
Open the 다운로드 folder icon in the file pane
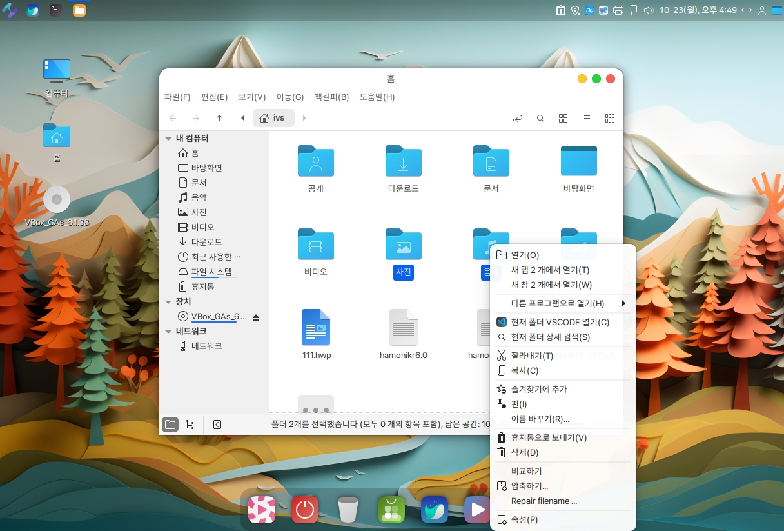(x=403, y=161)
